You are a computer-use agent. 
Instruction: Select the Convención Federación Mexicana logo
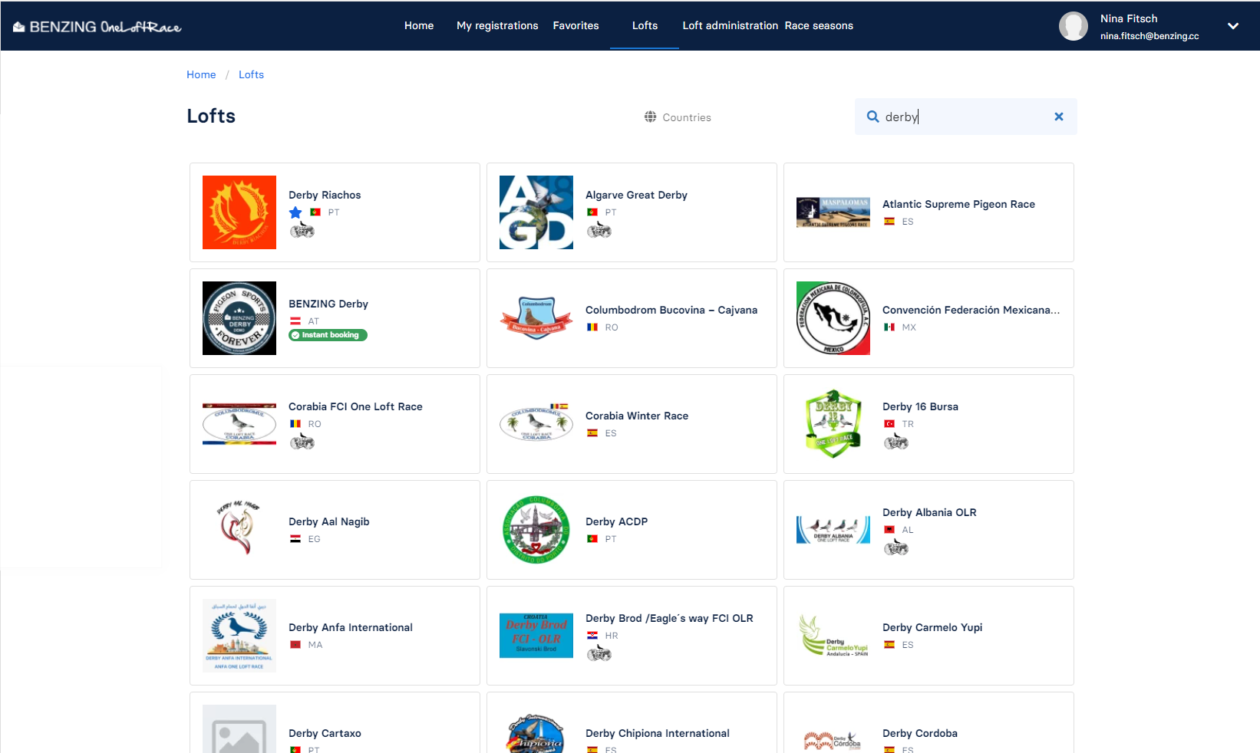point(833,318)
